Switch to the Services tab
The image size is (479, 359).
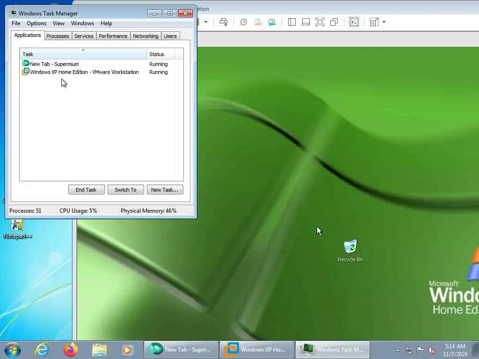click(84, 36)
